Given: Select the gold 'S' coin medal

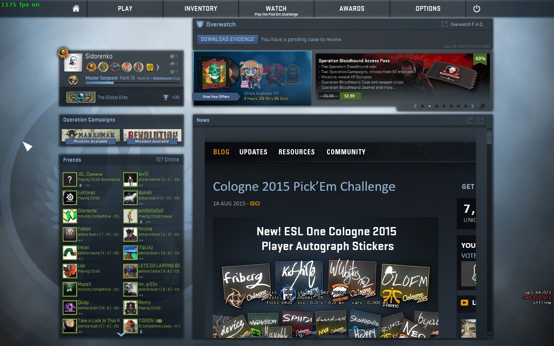Looking at the screenshot, I should (103, 67).
